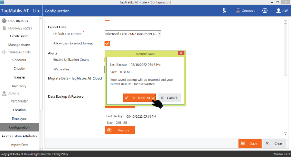The image size is (291, 157).
Task: Expand the Default File Format dropdown
Action: [x=159, y=34]
